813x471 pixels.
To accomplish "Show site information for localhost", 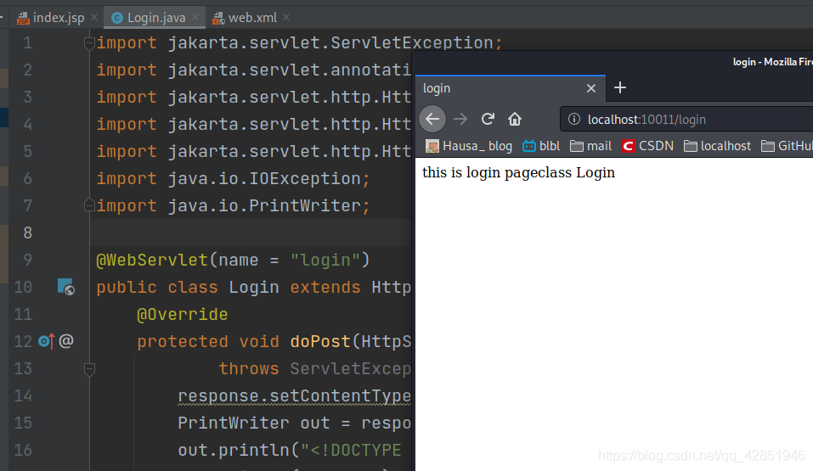I will (x=574, y=120).
